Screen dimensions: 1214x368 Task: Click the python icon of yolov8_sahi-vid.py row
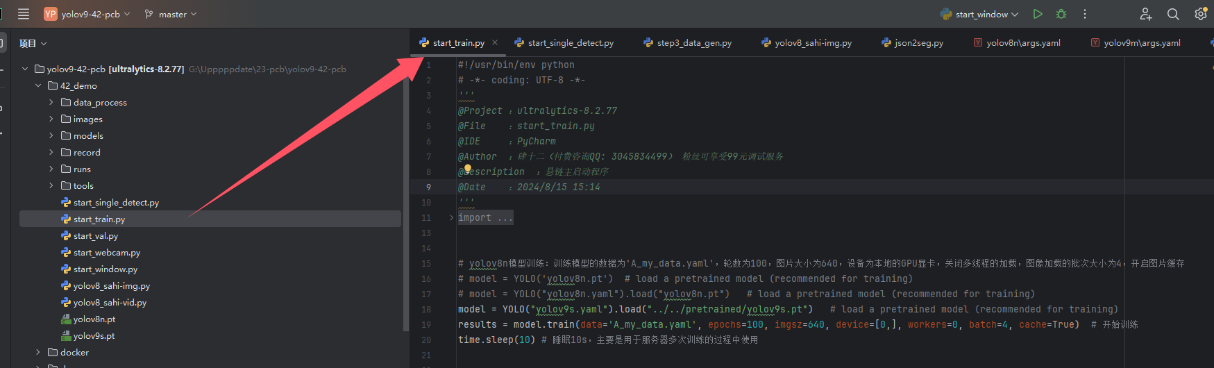click(x=66, y=302)
